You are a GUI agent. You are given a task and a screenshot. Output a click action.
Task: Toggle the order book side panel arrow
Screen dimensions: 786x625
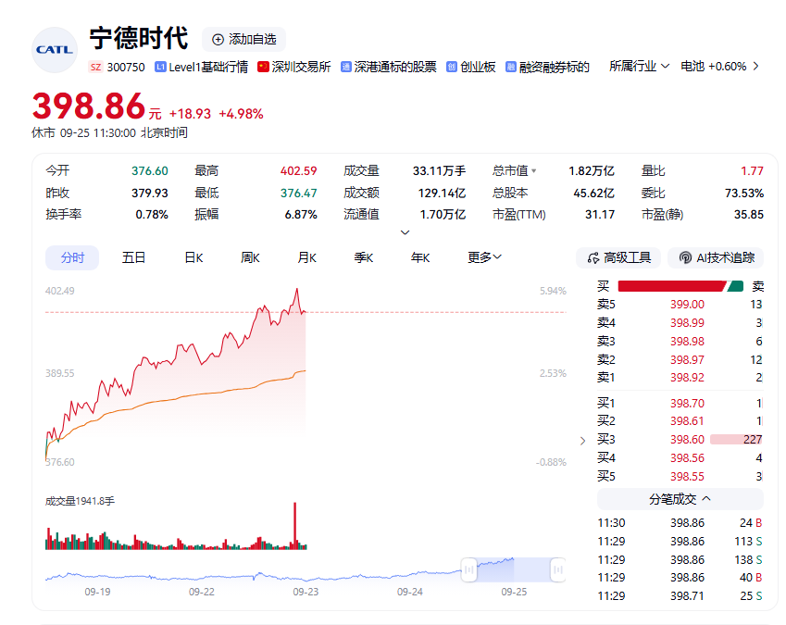pos(582,441)
